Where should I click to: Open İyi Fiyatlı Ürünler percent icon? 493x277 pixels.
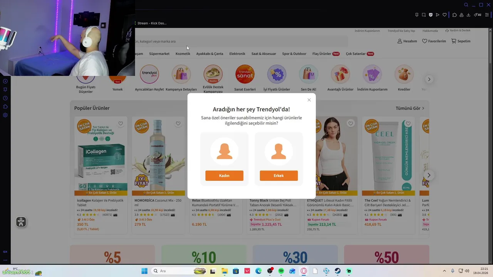(x=277, y=74)
